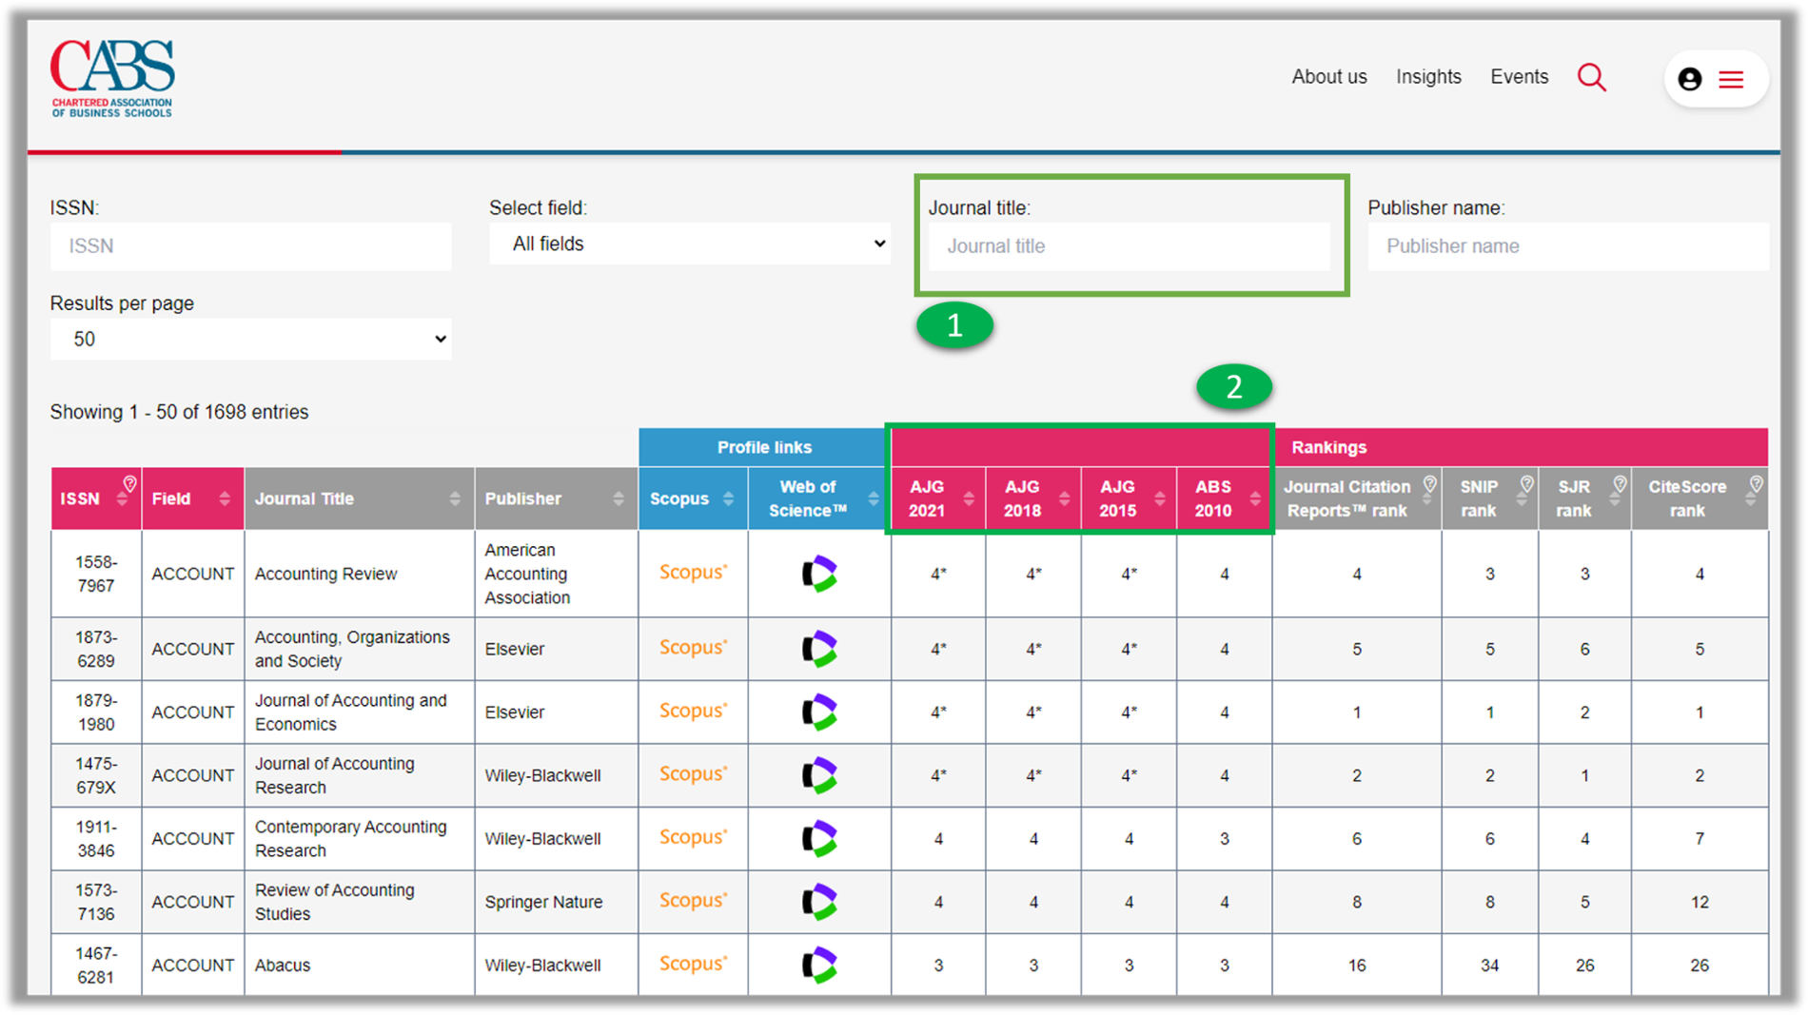Select 'Showing 1 - 50 of 1698 entries' text
The height and width of the screenshot is (1015, 1808).
click(179, 412)
